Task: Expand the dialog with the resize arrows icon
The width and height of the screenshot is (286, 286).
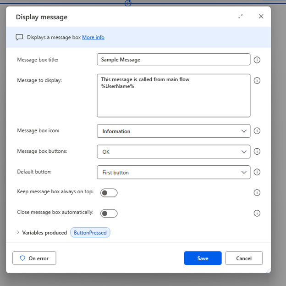Action: click(x=241, y=17)
